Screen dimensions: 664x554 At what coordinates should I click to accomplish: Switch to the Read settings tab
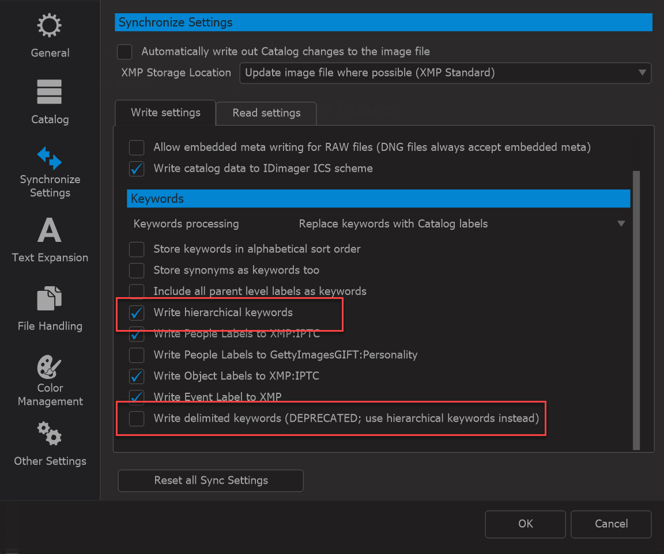(266, 113)
